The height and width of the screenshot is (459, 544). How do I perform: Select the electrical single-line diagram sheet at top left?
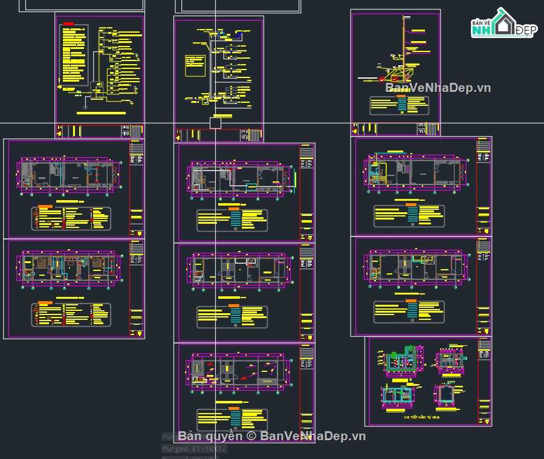pyautogui.click(x=100, y=76)
